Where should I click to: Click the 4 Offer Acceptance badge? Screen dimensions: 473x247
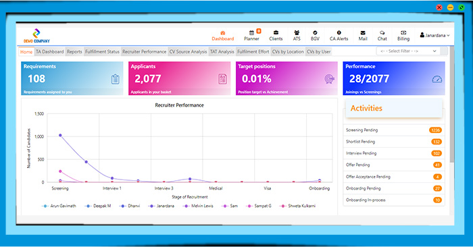437,177
